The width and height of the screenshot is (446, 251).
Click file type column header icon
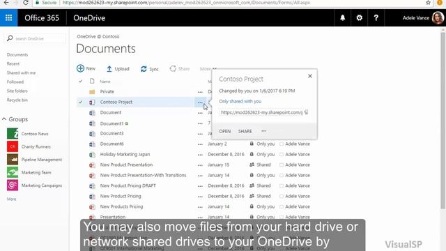pyautogui.click(x=92, y=81)
